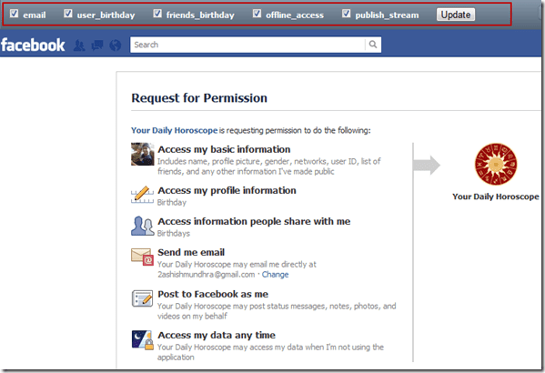Click the facebook logo
The height and width of the screenshot is (373, 545).
pyautogui.click(x=33, y=45)
